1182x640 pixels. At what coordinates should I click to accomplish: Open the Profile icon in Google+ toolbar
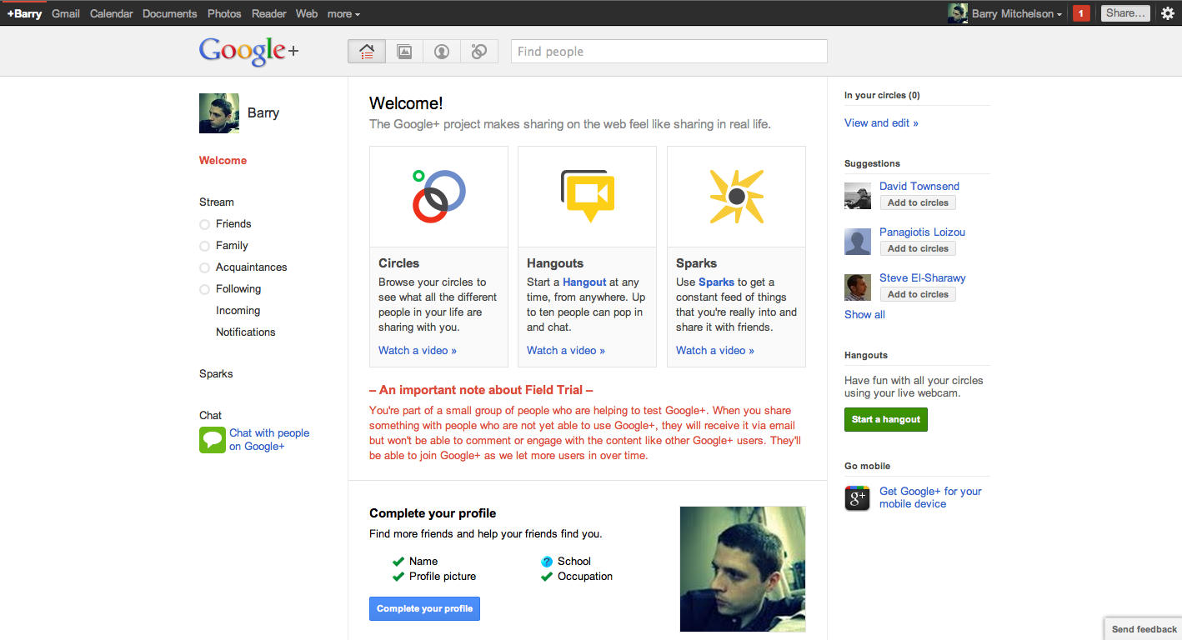pos(442,52)
